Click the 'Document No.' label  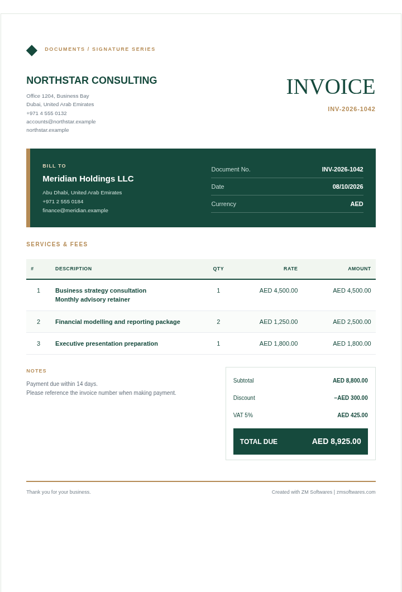coord(231,170)
